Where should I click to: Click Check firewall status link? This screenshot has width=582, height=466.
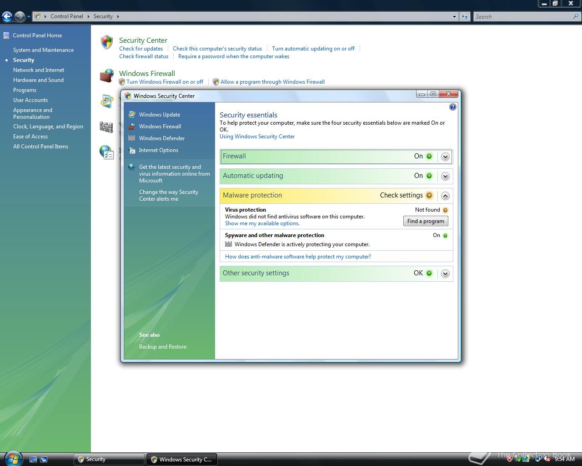point(144,56)
